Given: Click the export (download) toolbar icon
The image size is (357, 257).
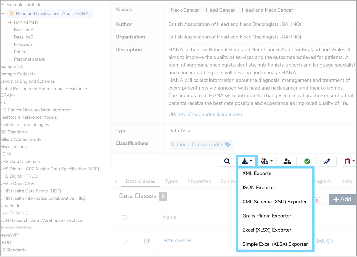Looking at the screenshot, I should coord(245,161).
